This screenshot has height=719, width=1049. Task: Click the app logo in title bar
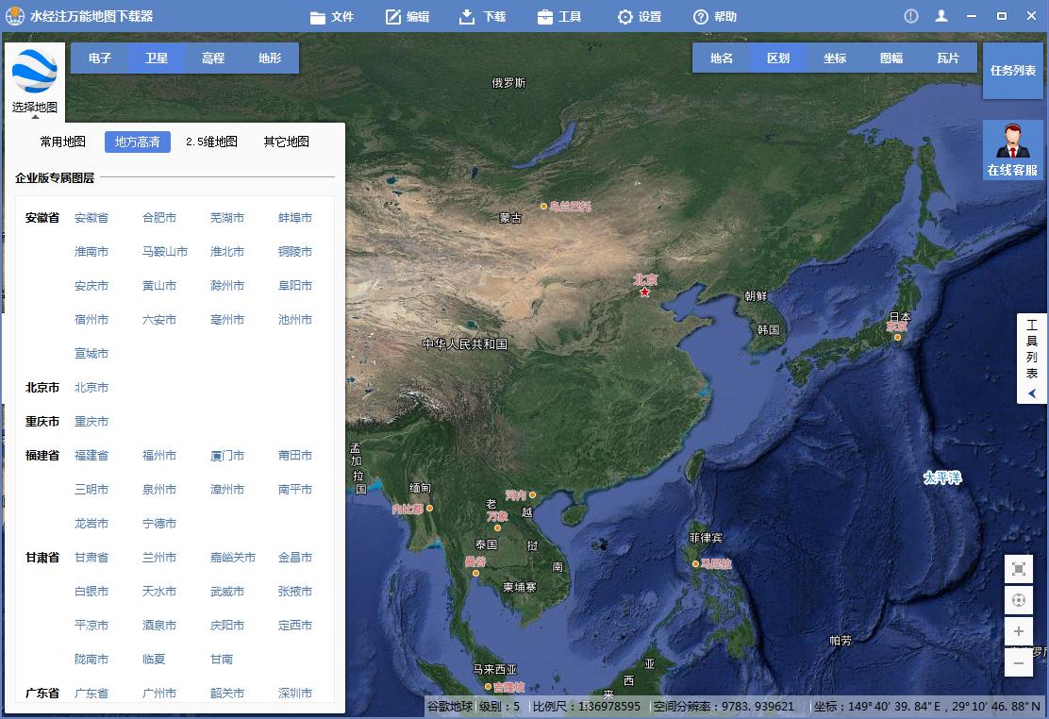click(x=15, y=16)
